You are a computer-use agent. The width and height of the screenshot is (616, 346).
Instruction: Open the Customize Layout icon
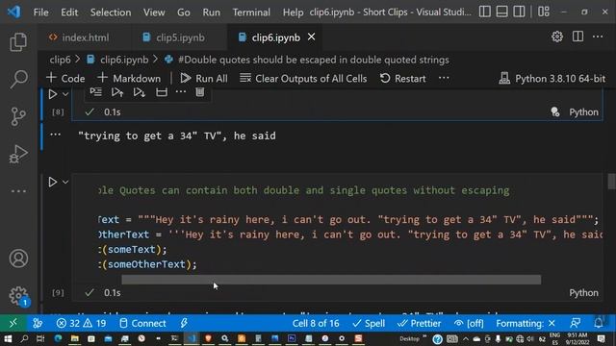544,12
